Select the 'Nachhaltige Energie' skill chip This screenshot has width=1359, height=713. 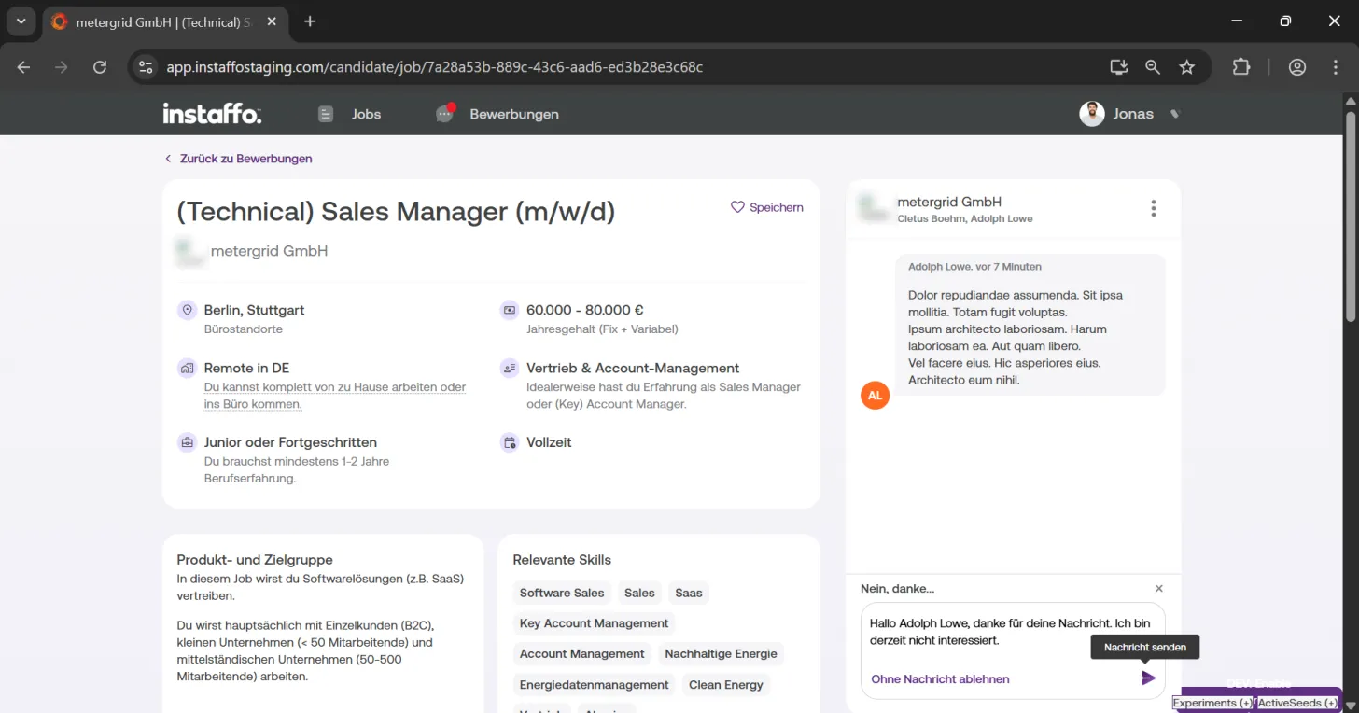pyautogui.click(x=721, y=654)
